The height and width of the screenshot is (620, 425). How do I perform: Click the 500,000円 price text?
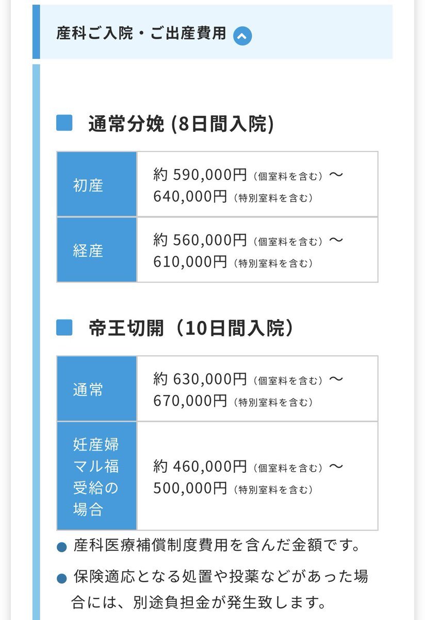pos(190,488)
